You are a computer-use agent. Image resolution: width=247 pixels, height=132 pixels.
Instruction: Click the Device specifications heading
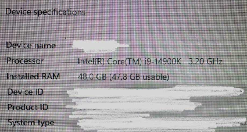coord(45,12)
